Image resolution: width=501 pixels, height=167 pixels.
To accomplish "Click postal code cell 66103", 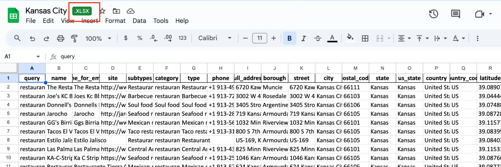I will pos(355,96).
